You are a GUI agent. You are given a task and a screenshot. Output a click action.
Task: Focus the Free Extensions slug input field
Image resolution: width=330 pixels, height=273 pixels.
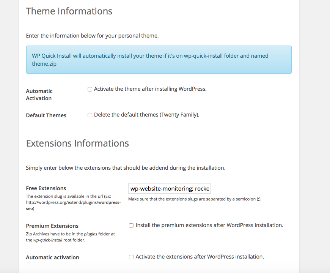click(170, 188)
